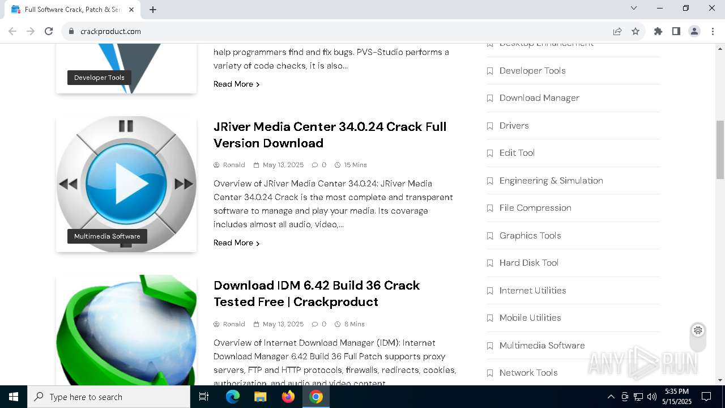
Task: Open Task View on the taskbar
Action: 204,397
